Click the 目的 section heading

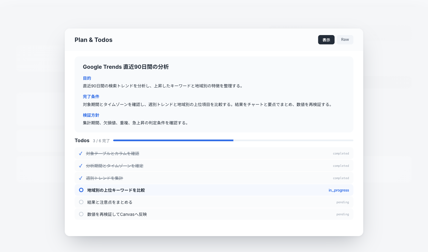[87, 78]
